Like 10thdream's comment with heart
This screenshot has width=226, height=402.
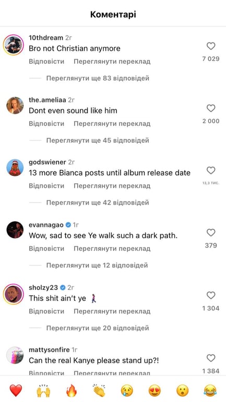[211, 47]
